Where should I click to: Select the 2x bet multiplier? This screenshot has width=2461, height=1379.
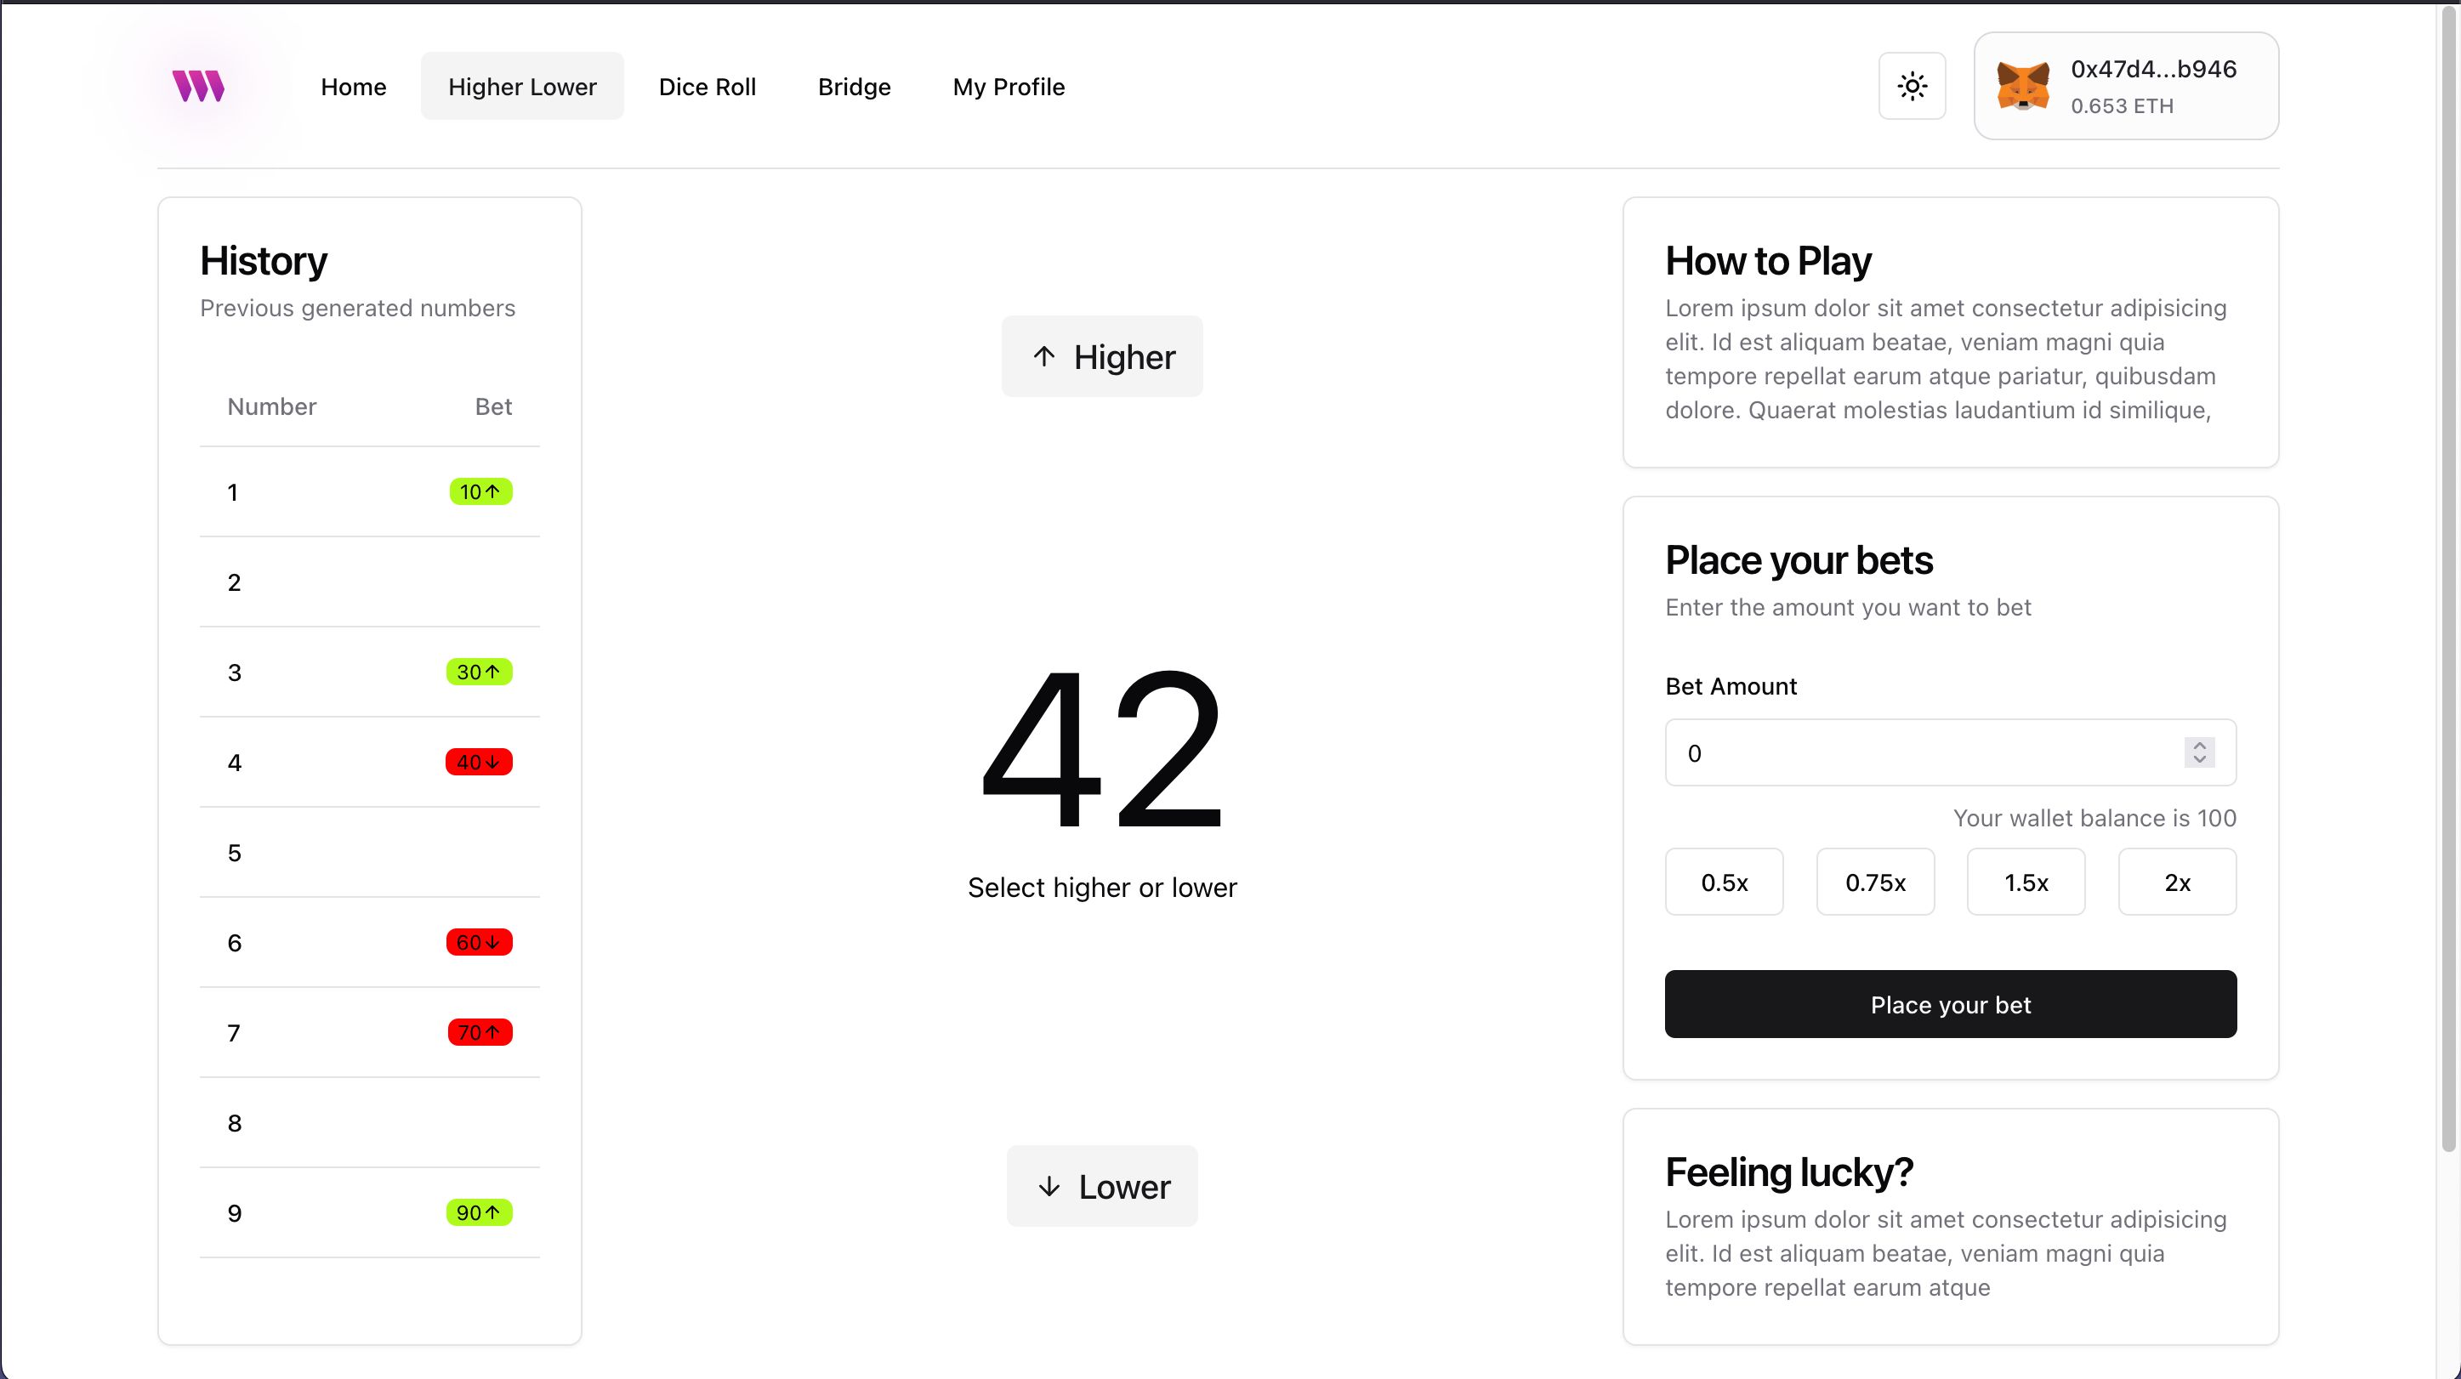(x=2177, y=881)
